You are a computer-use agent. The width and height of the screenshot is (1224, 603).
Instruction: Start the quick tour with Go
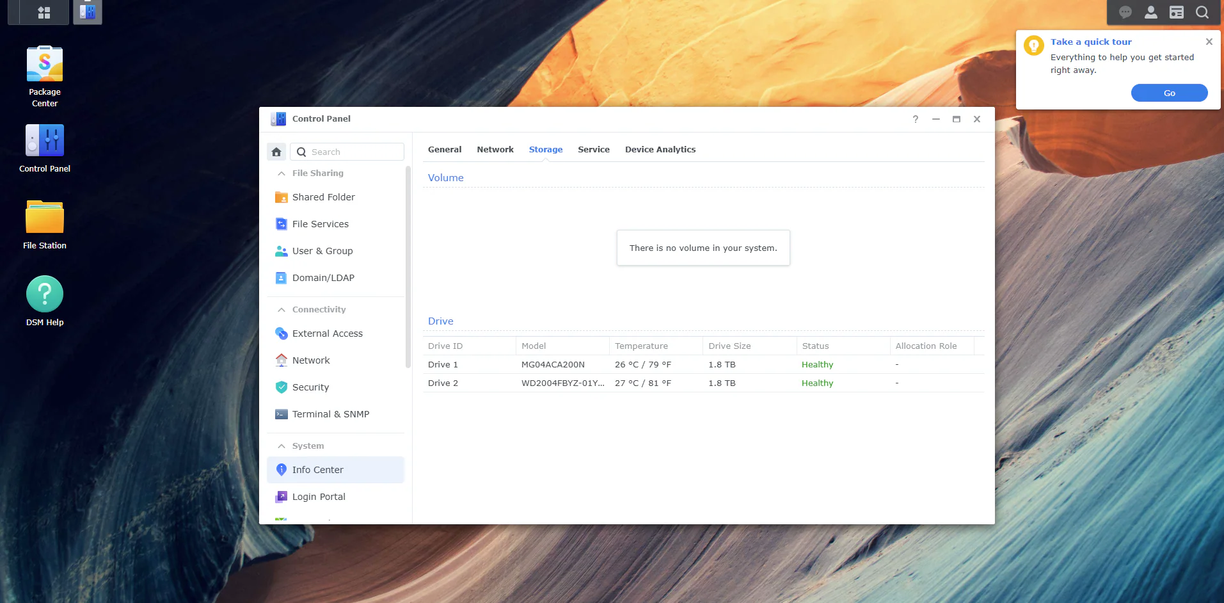(x=1170, y=93)
